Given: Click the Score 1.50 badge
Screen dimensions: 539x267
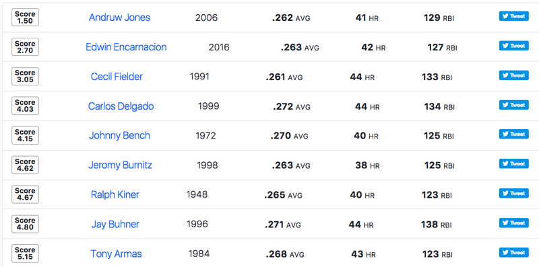Looking at the screenshot, I should (25, 17).
